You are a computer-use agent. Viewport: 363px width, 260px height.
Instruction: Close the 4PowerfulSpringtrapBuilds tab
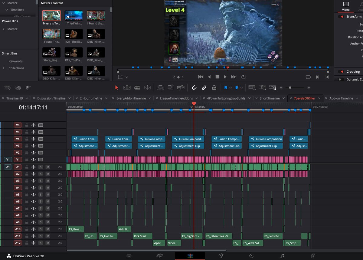pos(204,98)
